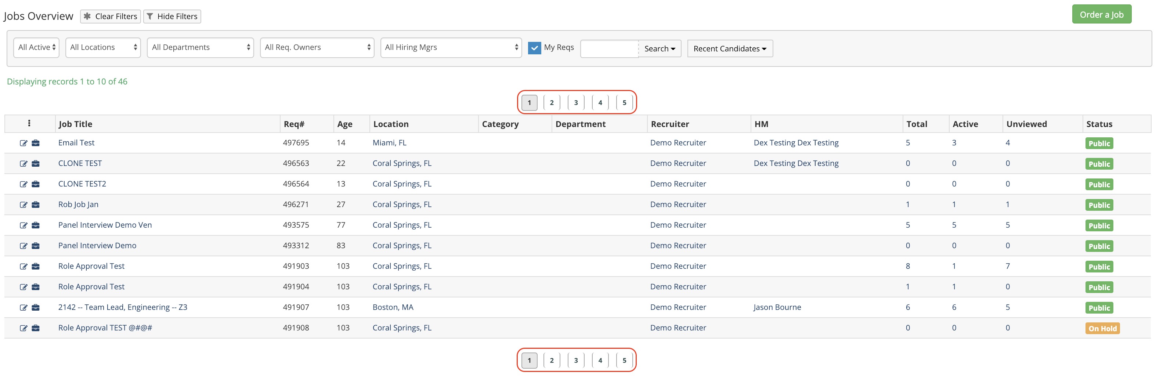
Task: Open Miami, FL location link
Action: (x=389, y=143)
